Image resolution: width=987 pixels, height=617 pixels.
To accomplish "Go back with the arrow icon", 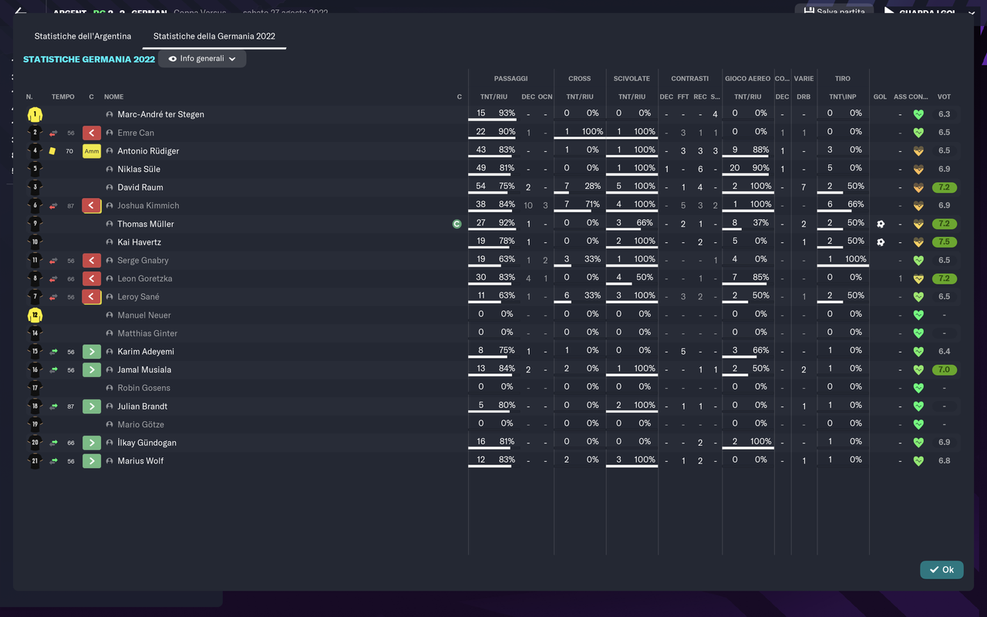I will click(21, 12).
